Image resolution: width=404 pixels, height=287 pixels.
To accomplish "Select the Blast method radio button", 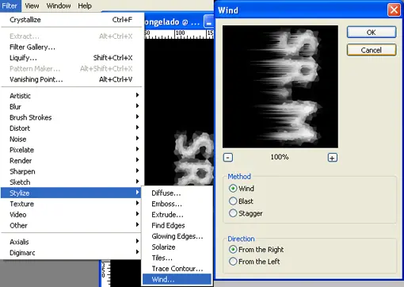I will click(233, 201).
